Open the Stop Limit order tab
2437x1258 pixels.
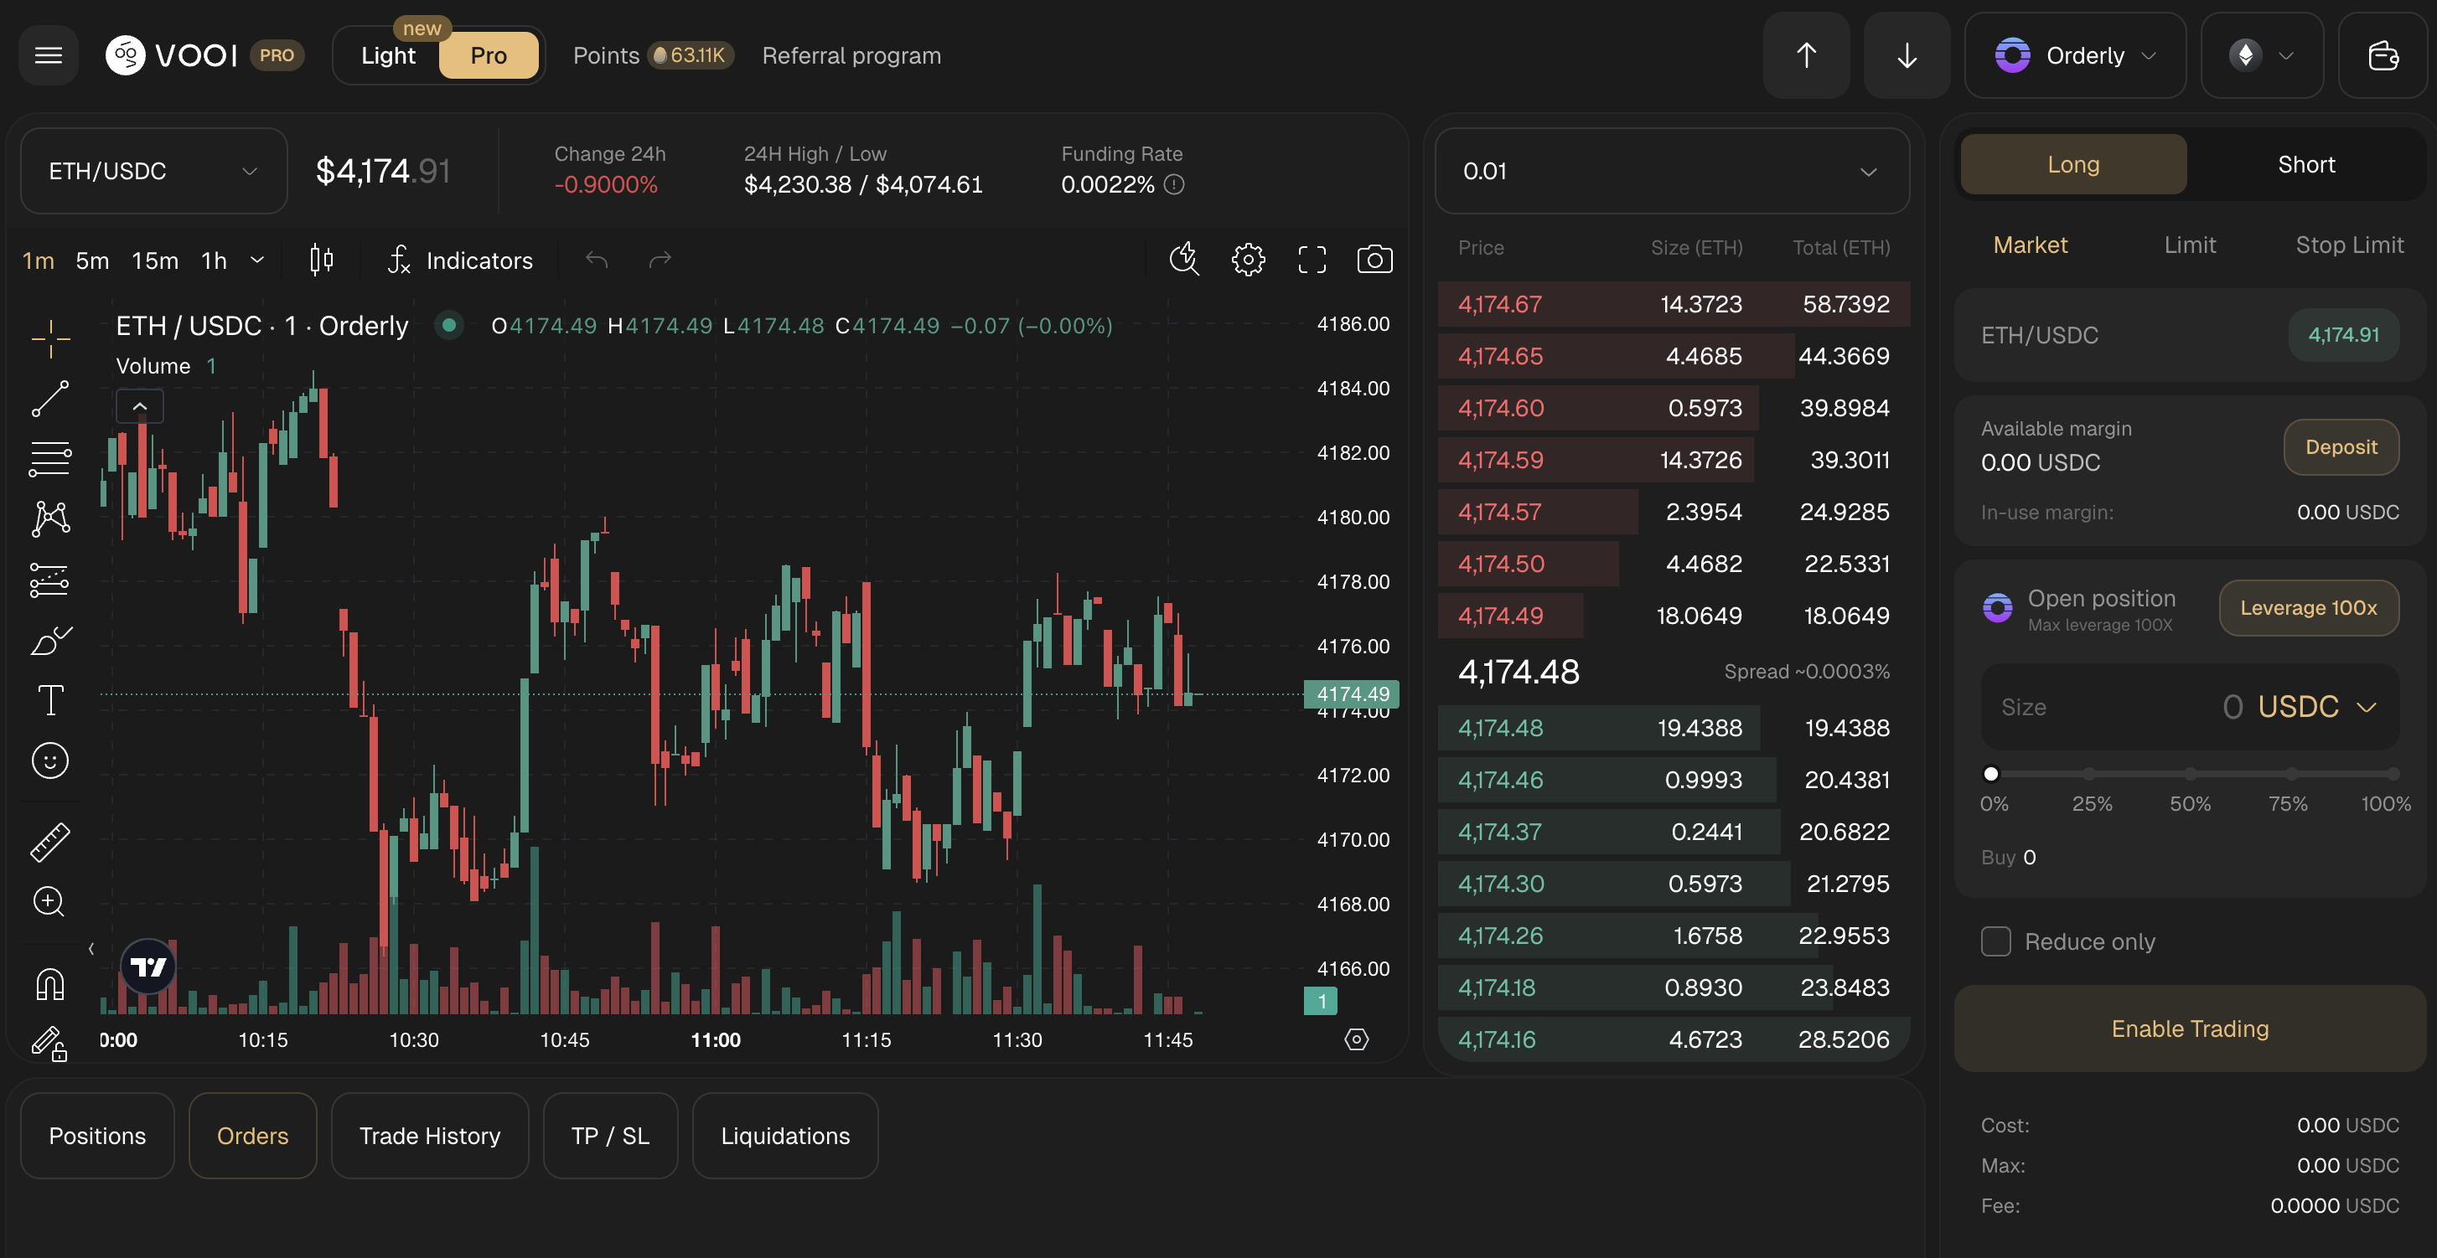click(2349, 245)
